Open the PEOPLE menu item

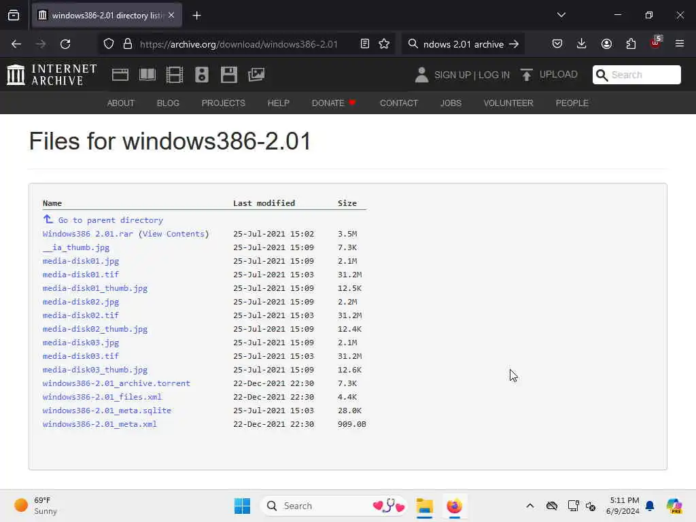coord(572,103)
